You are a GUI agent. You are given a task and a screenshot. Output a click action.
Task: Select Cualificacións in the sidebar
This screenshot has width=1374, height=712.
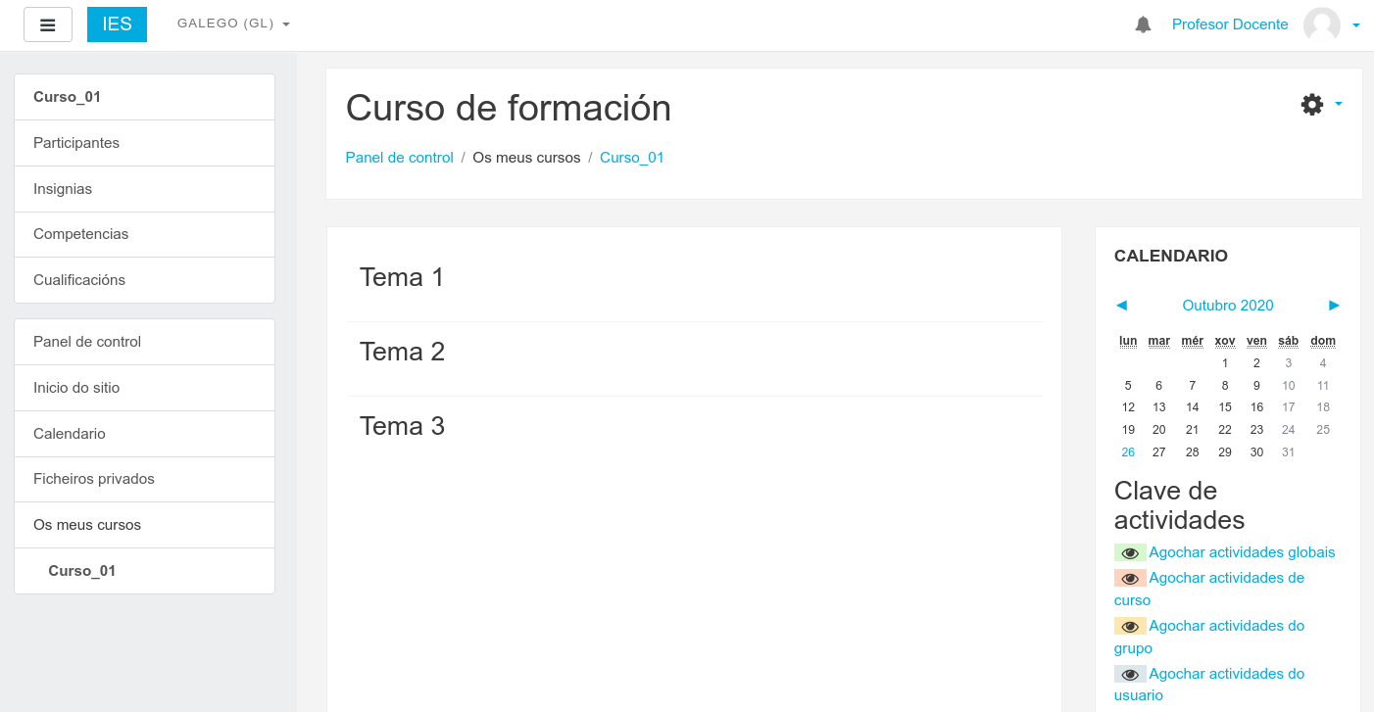point(79,280)
